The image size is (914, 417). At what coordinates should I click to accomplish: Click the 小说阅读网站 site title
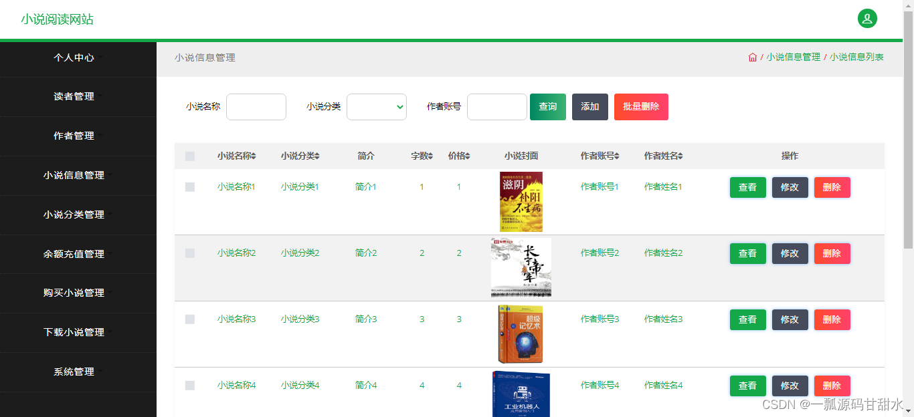(x=57, y=19)
